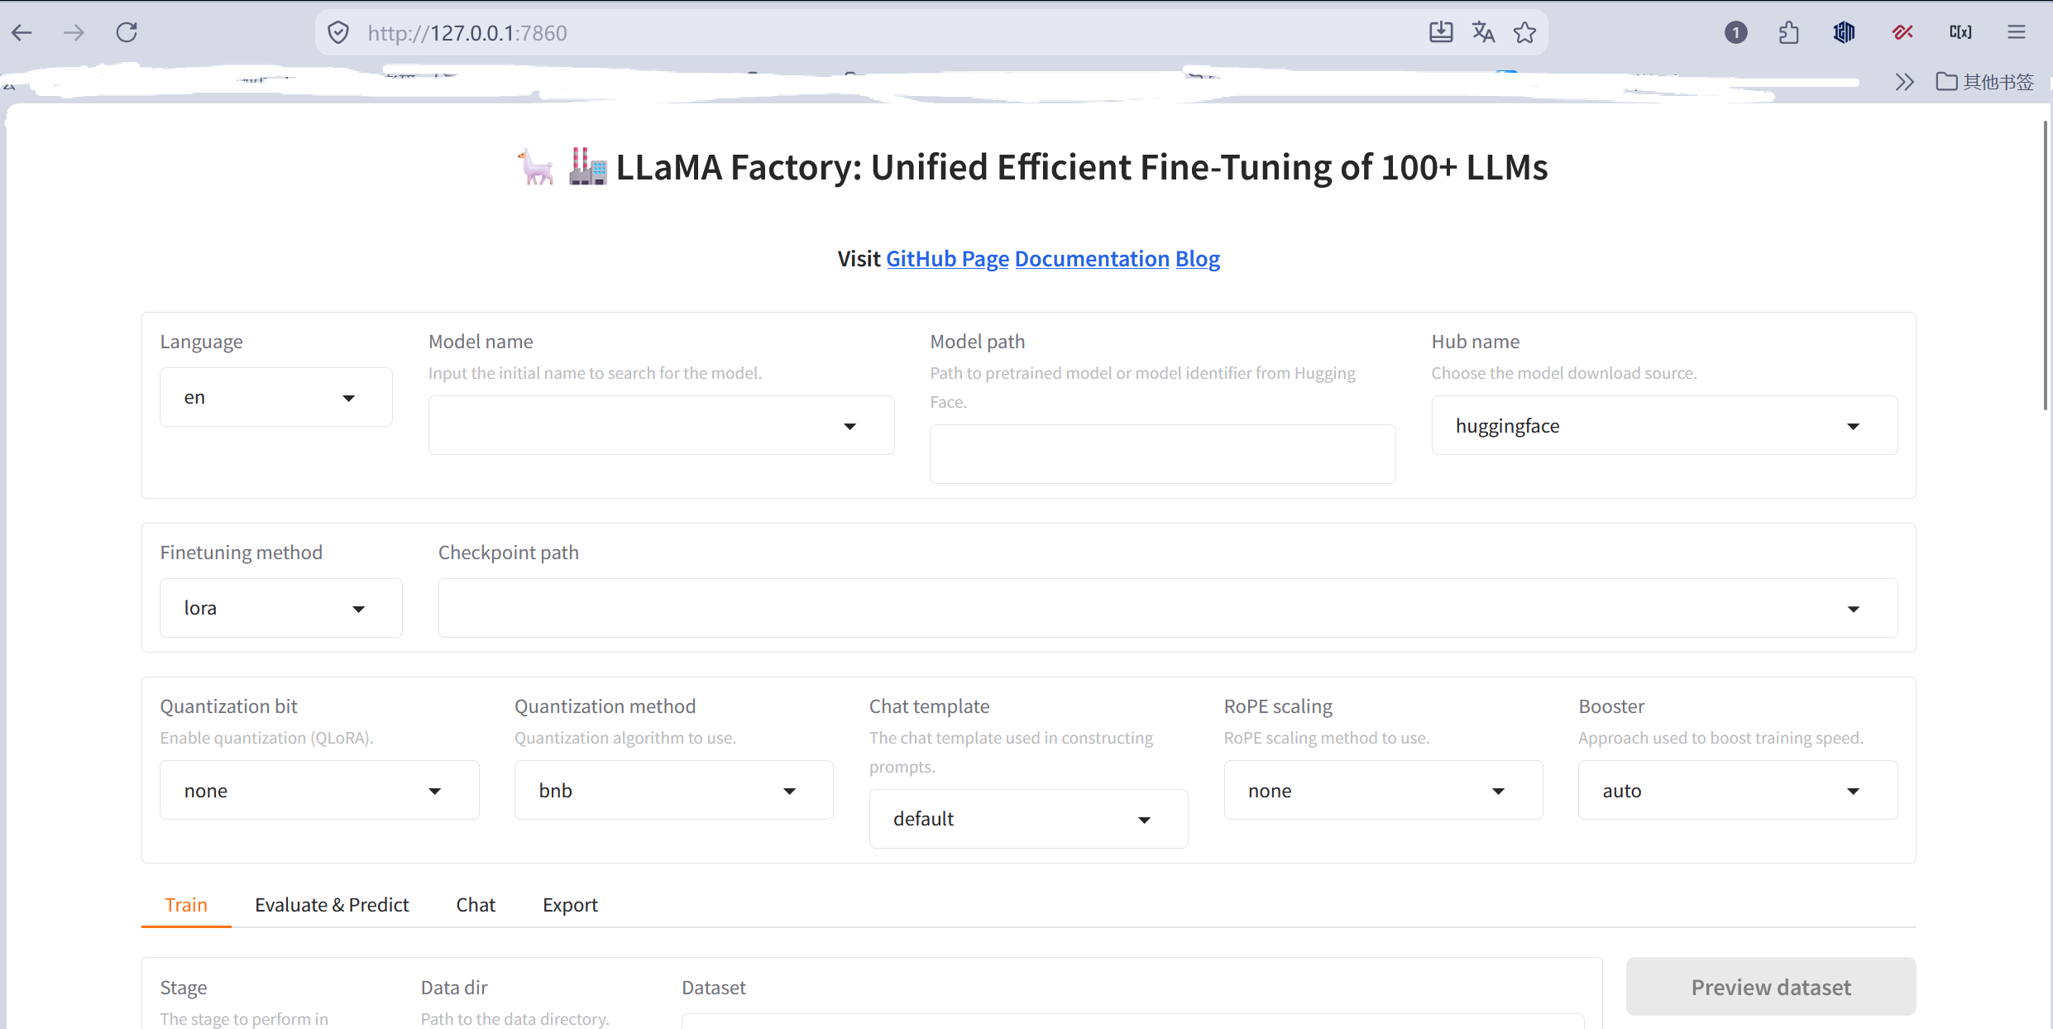Screen dimensions: 2053x1029
Task: Expand the Model name dropdown
Action: [661, 425]
